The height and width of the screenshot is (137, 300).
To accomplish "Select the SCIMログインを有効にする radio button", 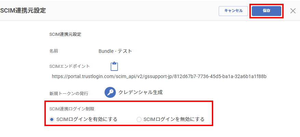I will click(52, 119).
